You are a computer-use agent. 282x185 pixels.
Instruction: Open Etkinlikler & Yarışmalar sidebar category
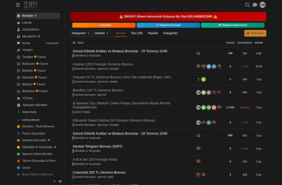tap(38, 147)
